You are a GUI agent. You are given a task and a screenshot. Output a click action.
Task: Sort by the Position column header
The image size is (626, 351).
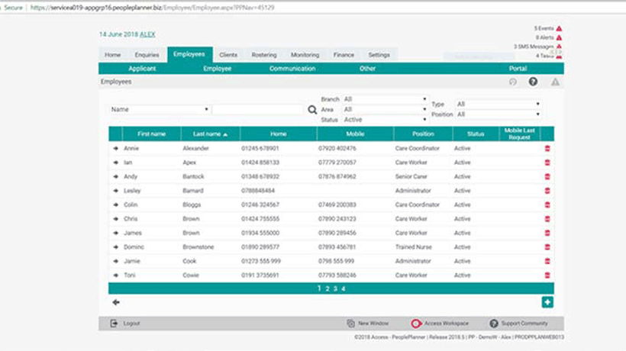tap(423, 134)
